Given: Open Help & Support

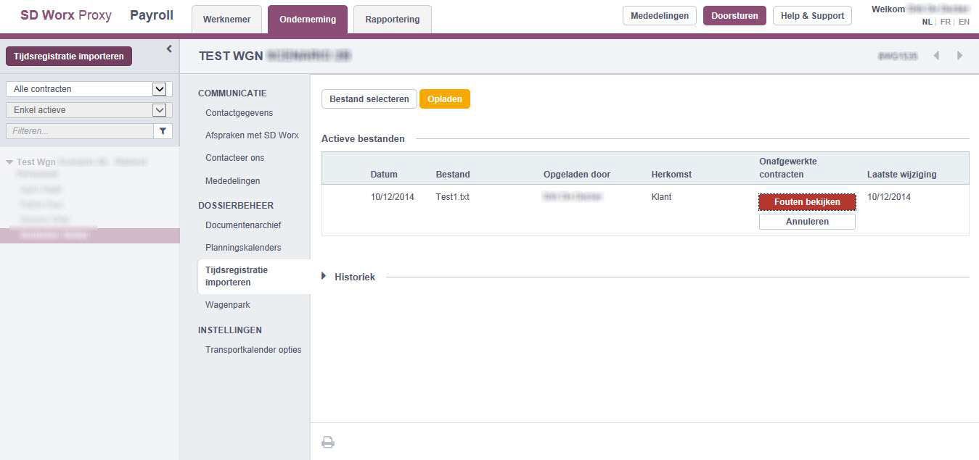Looking at the screenshot, I should click(x=812, y=16).
